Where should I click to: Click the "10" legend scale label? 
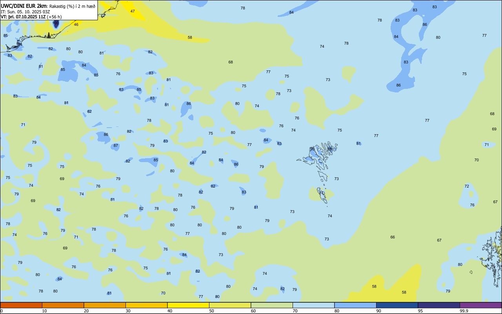(44, 311)
